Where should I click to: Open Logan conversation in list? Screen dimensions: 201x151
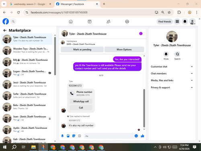pos(27,73)
